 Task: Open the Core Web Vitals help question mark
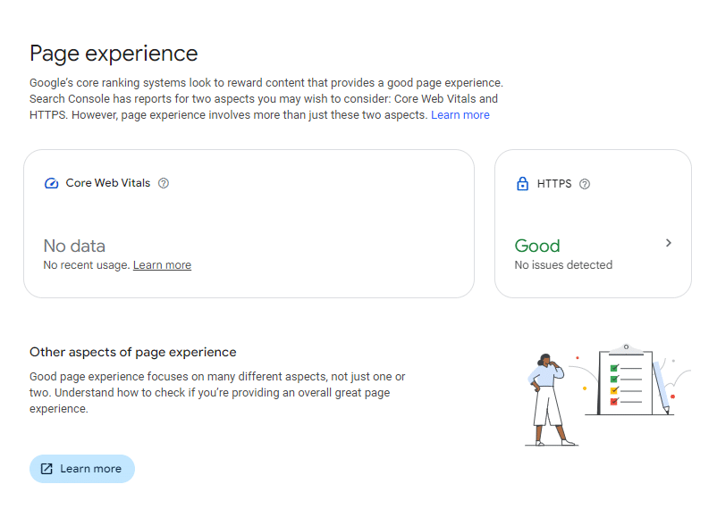click(x=164, y=183)
